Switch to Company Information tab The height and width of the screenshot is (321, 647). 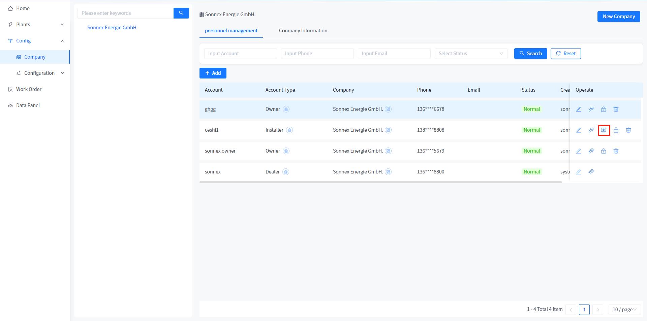pyautogui.click(x=303, y=31)
